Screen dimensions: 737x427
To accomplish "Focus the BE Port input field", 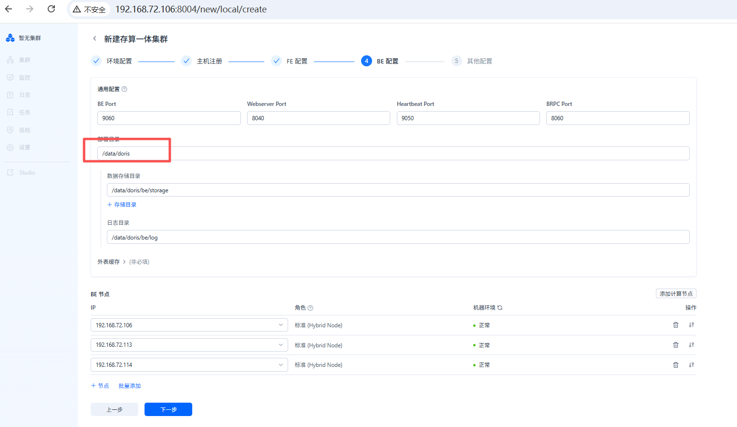I will click(x=169, y=118).
